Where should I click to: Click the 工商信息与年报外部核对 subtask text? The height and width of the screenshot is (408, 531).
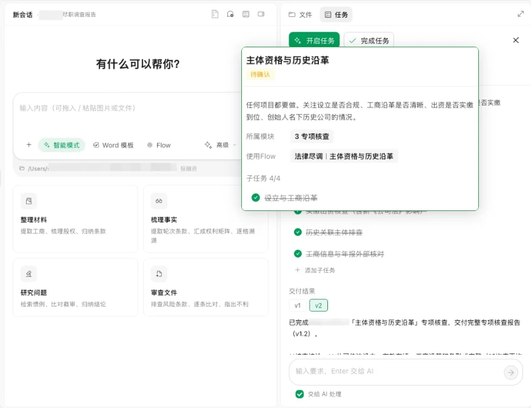coord(345,254)
